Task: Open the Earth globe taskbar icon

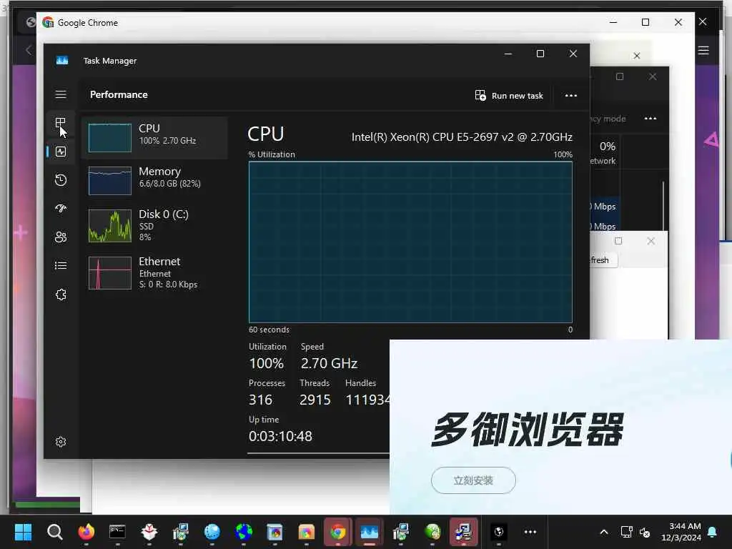Action: (244, 532)
